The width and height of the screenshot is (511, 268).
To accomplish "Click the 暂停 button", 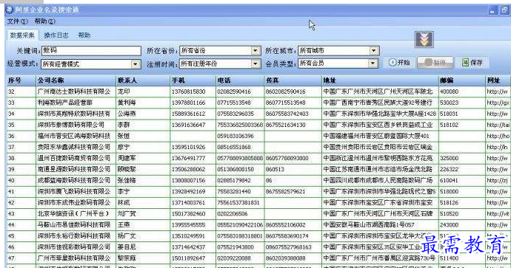I will [435, 62].
